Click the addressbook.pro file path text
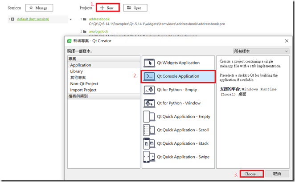Screen dimensions: 295x182 (x=157, y=24)
